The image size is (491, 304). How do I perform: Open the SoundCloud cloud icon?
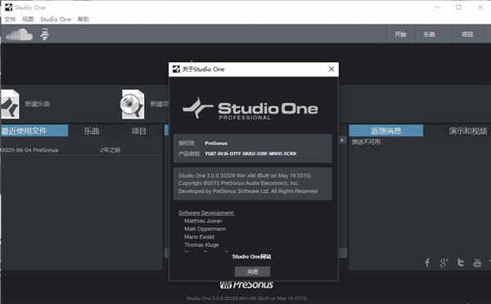19,34
